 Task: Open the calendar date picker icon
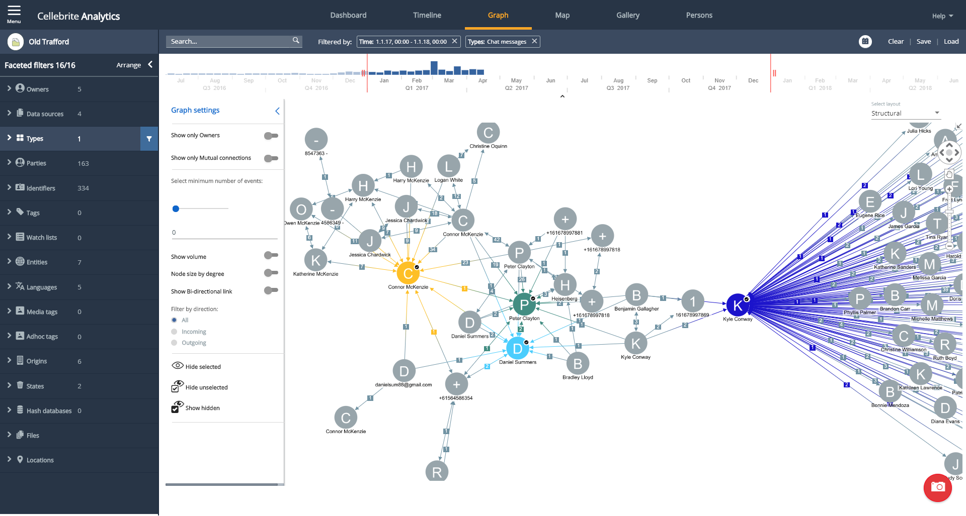click(865, 41)
